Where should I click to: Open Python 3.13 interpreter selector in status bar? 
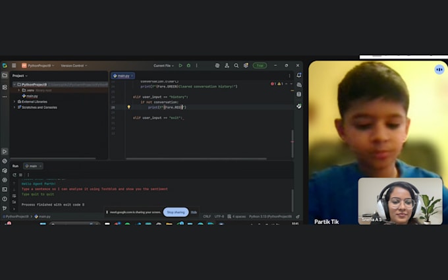coord(270,217)
